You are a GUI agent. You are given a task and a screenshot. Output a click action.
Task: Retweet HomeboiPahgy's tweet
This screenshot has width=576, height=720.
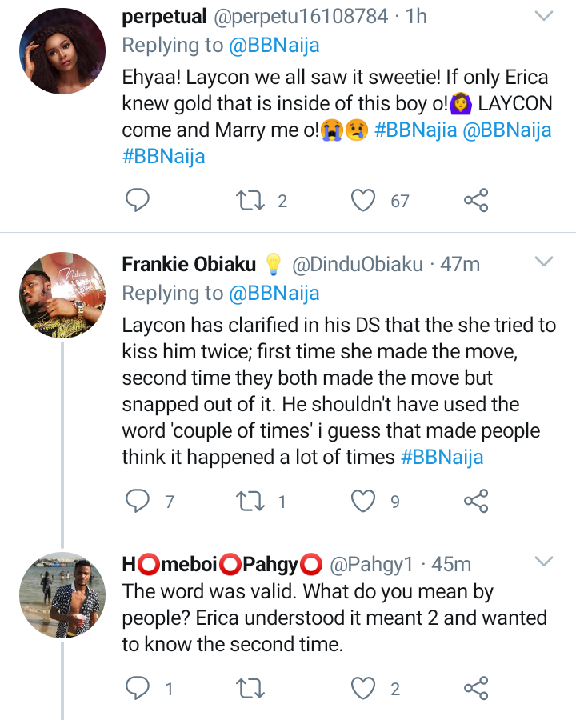coord(250,688)
